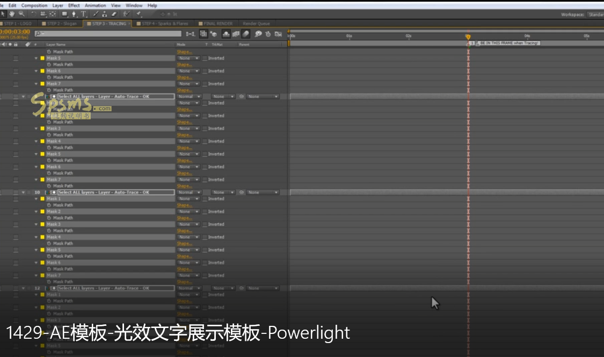Viewport: 604px width, 357px height.
Task: Toggle the Auto-keyframe stopwatch button
Action: [x=268, y=34]
